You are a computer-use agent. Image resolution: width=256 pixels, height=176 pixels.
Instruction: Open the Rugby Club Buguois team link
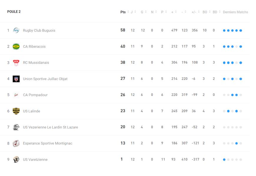(x=39, y=30)
